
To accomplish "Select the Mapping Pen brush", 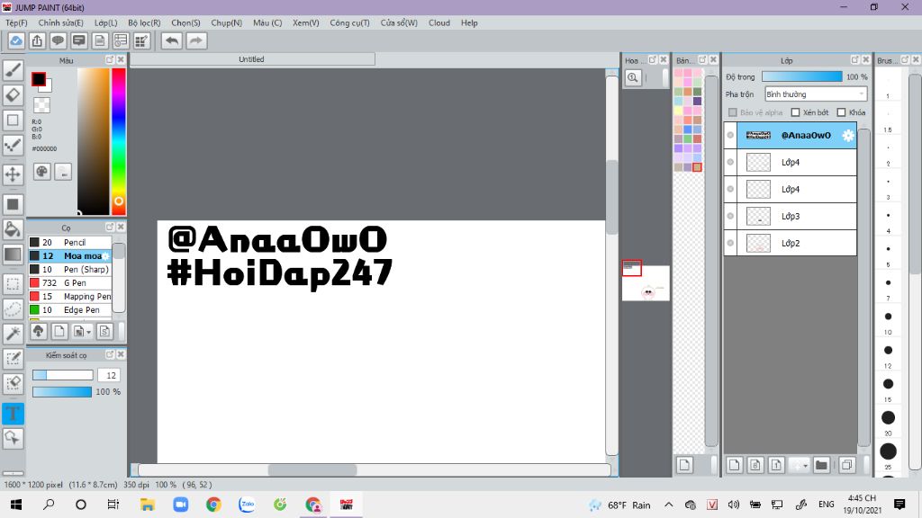I will [x=70, y=297].
